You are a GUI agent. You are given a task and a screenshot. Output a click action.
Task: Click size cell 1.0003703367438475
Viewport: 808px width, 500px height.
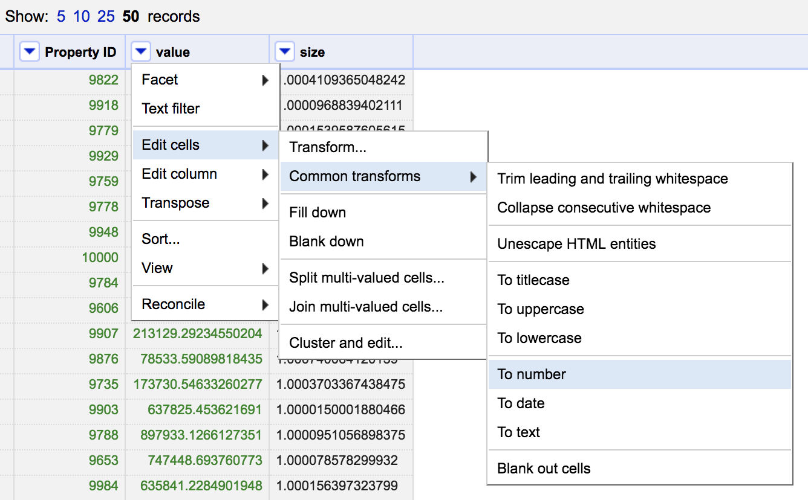click(341, 384)
